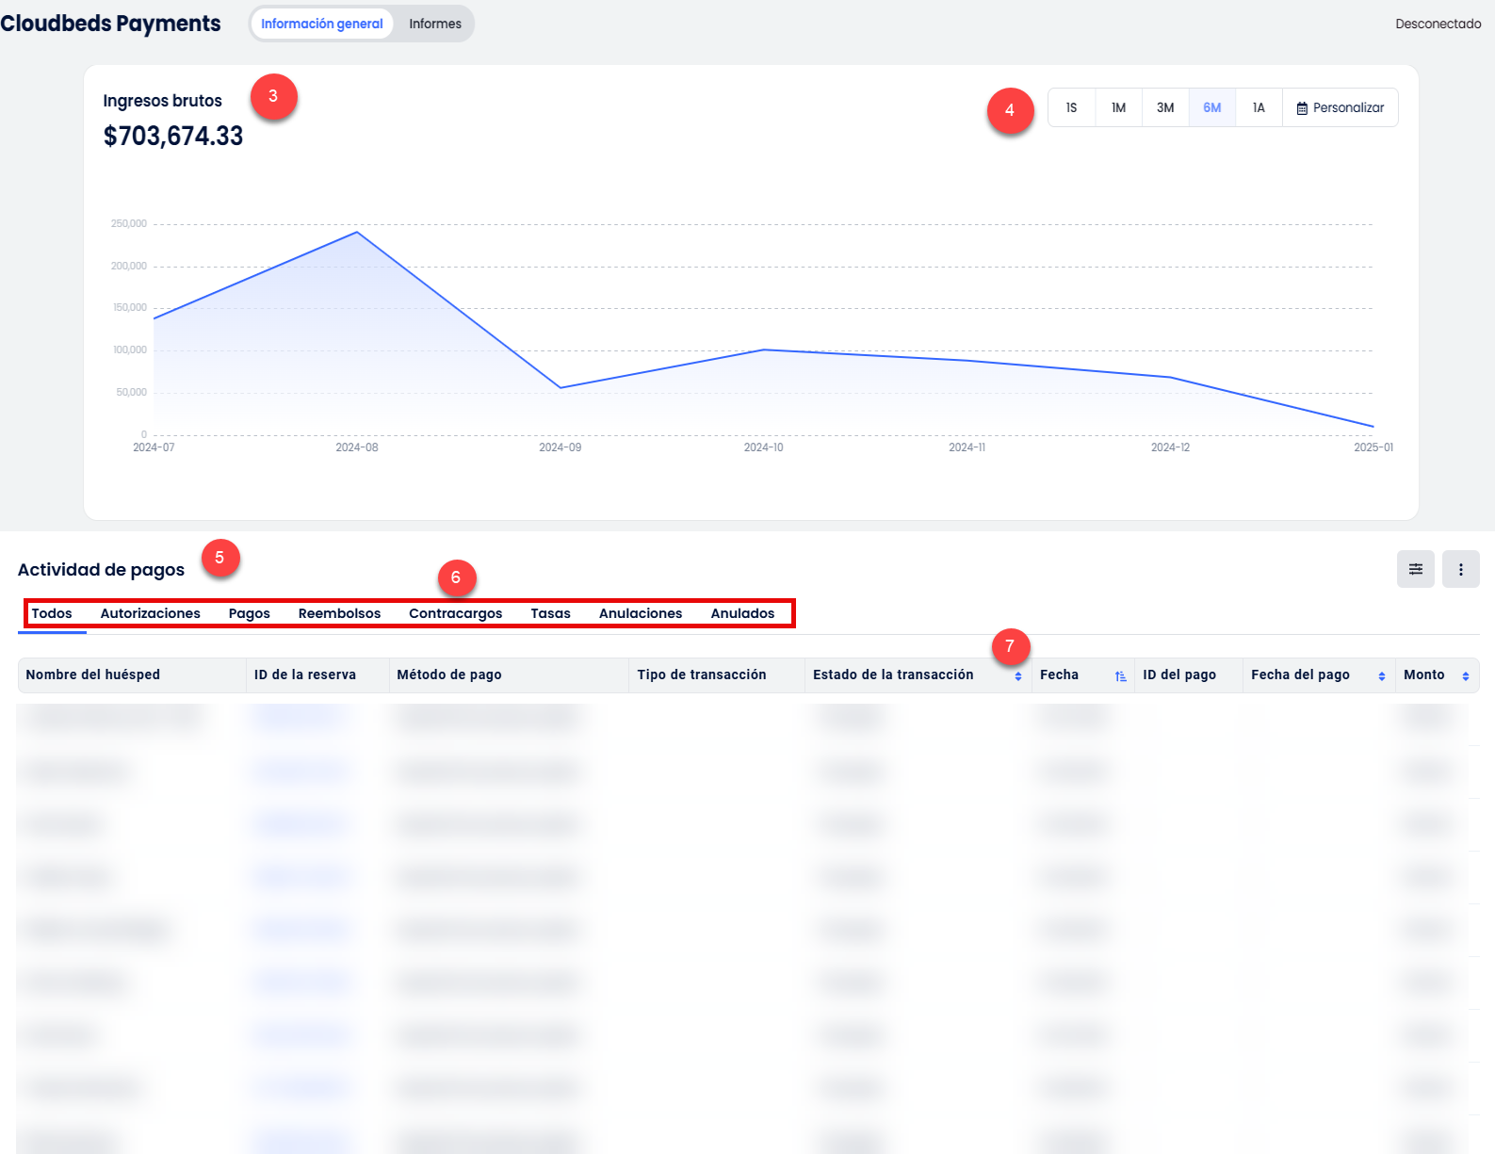Select the 1M time range
Screen dimensions: 1495x1154
tap(1119, 107)
